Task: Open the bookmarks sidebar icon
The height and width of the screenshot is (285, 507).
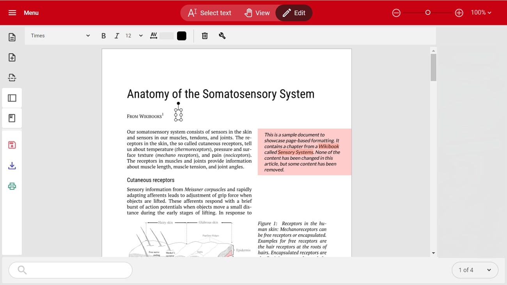Action: point(12,118)
